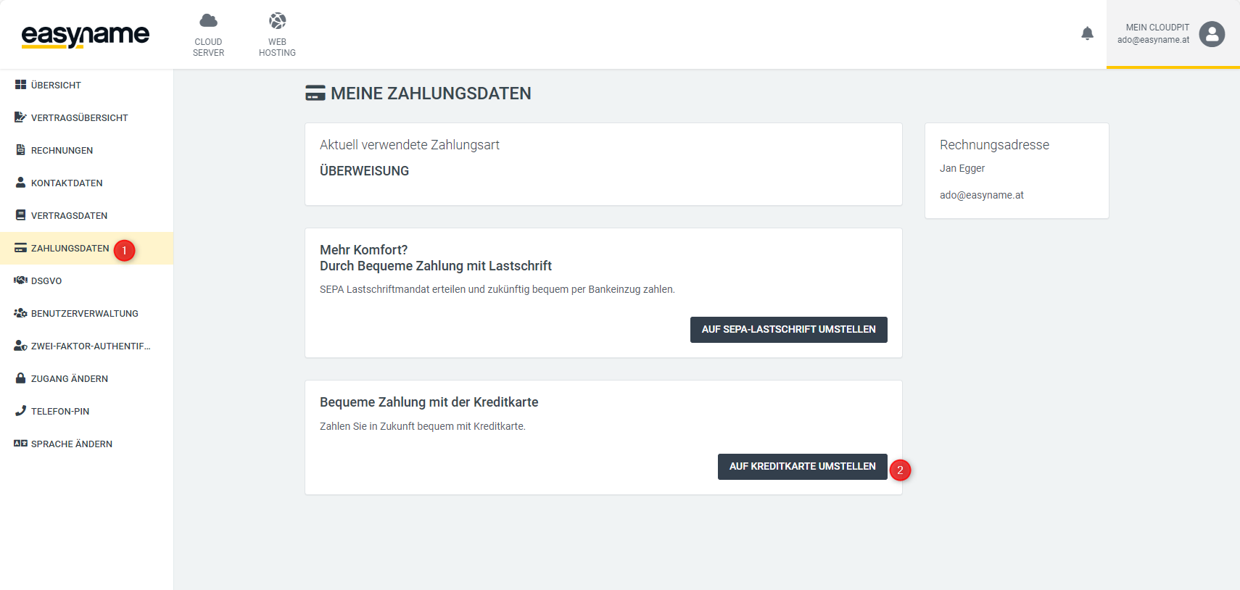This screenshot has width=1240, height=590.
Task: Click the Sprache ändern language icon
Action: [x=20, y=444]
